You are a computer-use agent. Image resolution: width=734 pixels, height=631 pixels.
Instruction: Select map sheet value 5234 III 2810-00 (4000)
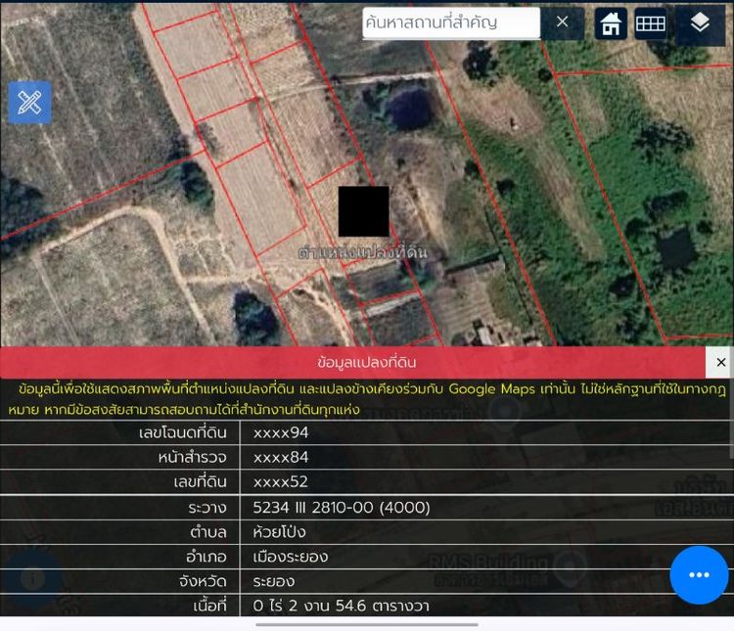342,507
